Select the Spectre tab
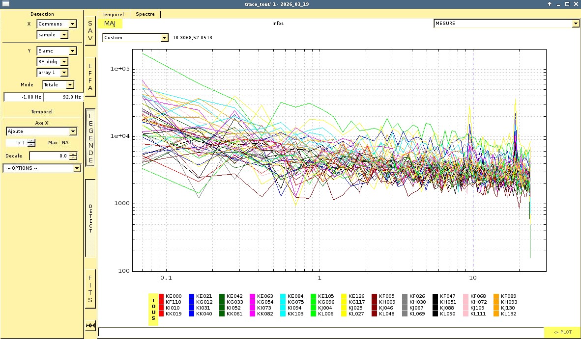581x339 pixels. click(x=145, y=14)
